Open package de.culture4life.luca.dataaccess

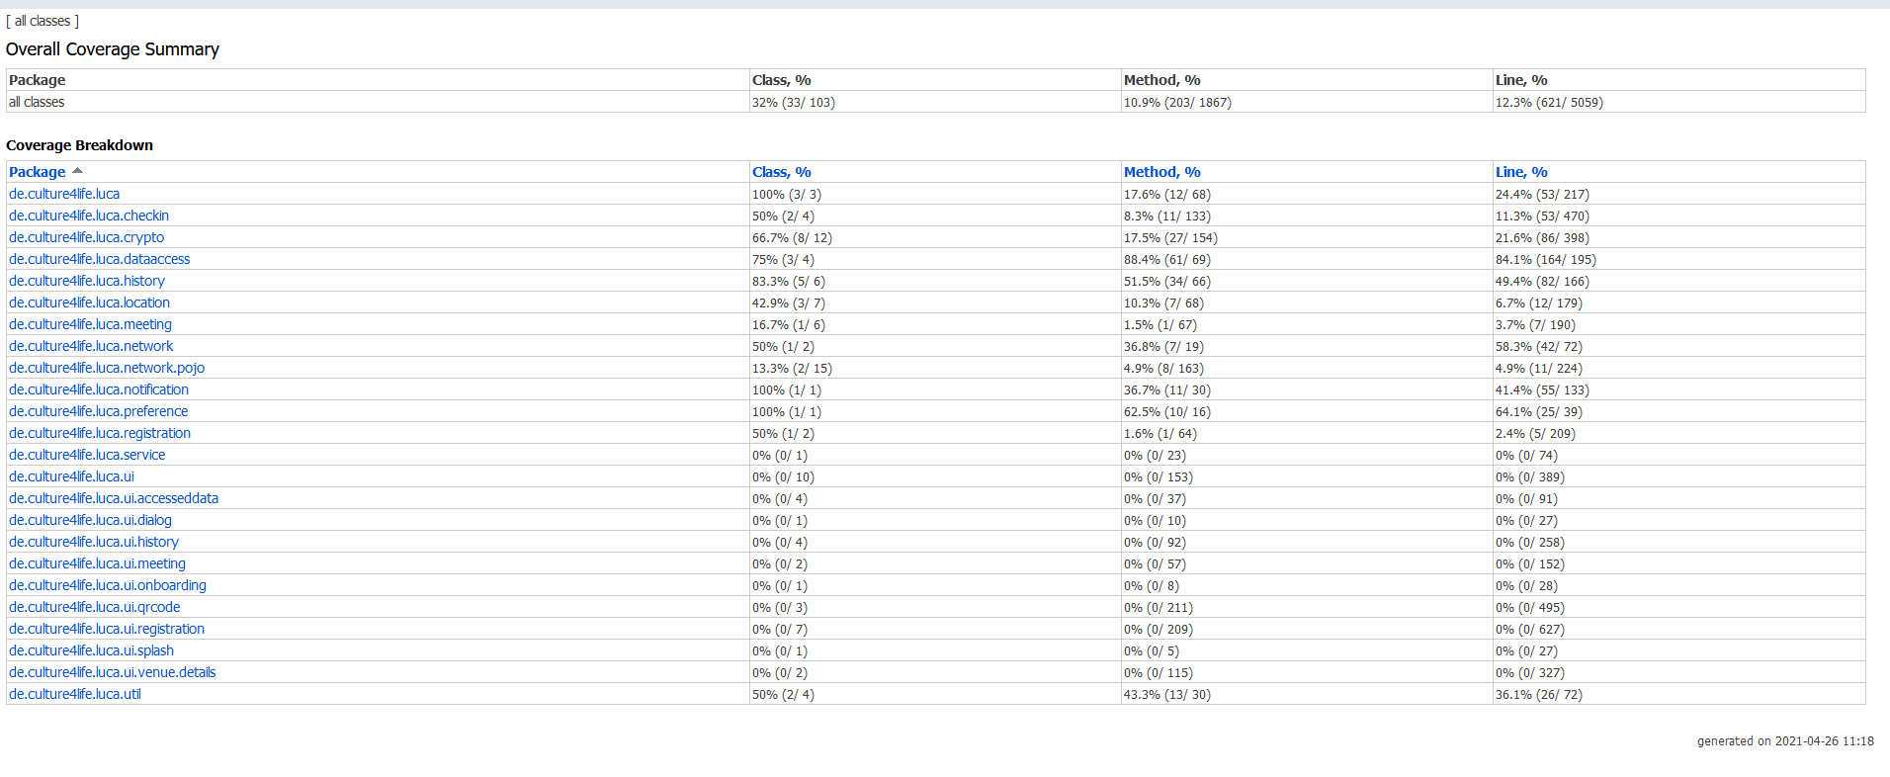coord(100,259)
